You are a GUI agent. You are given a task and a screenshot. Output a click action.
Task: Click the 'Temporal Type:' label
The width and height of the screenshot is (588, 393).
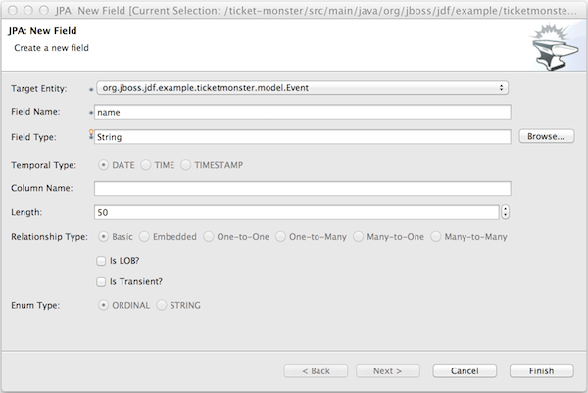(x=43, y=165)
